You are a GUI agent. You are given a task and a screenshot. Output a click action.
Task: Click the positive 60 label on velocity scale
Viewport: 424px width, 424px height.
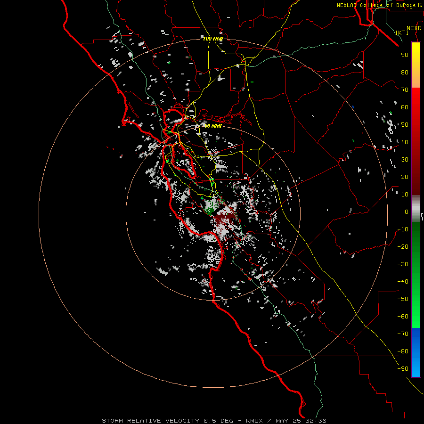click(x=405, y=107)
